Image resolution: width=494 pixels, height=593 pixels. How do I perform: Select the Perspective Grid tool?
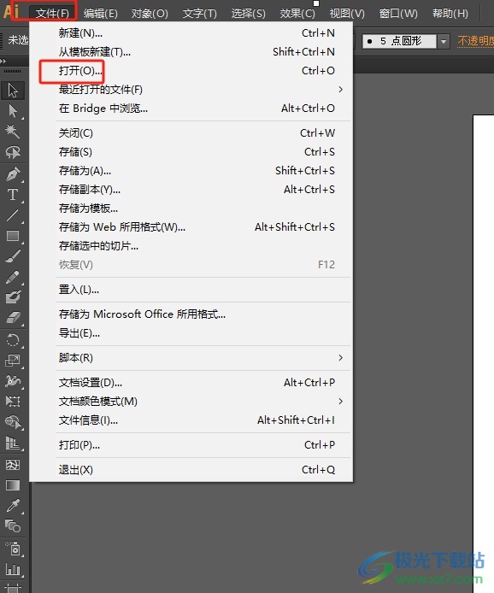click(13, 443)
